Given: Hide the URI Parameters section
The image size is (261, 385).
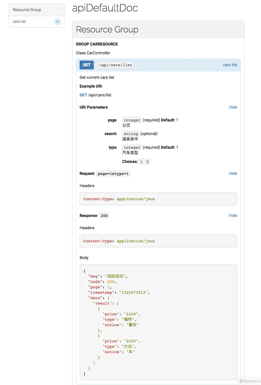Looking at the screenshot, I should point(233,107).
